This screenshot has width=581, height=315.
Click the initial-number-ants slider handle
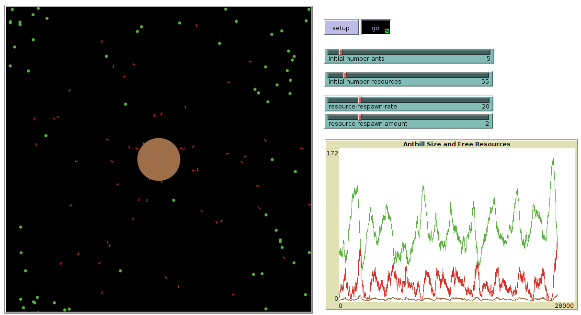[341, 52]
